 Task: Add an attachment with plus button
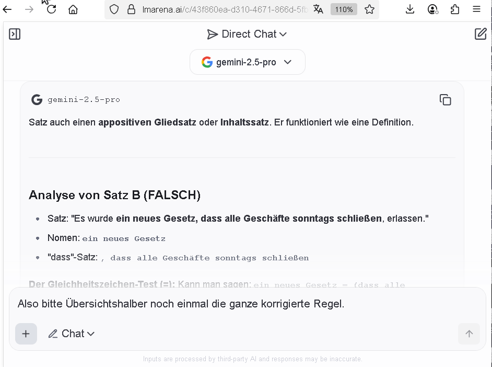point(26,334)
